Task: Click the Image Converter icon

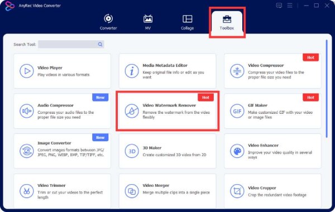Action: coord(27,151)
